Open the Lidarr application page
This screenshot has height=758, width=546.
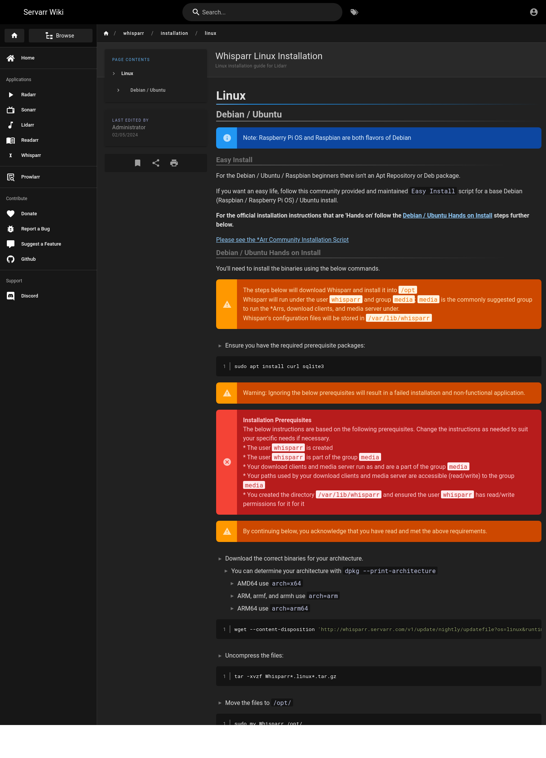(48, 125)
